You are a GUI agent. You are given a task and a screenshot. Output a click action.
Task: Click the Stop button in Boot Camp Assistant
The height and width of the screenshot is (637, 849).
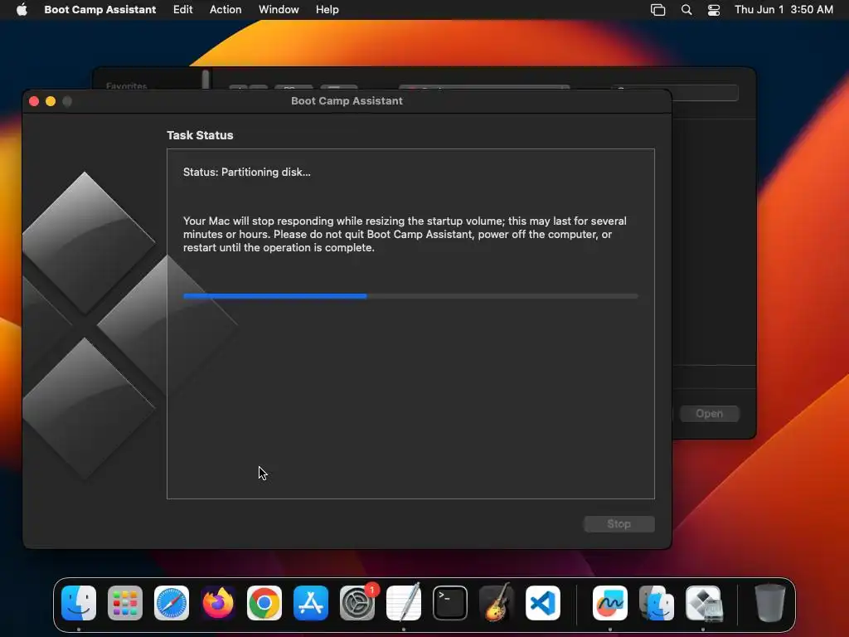click(x=619, y=524)
